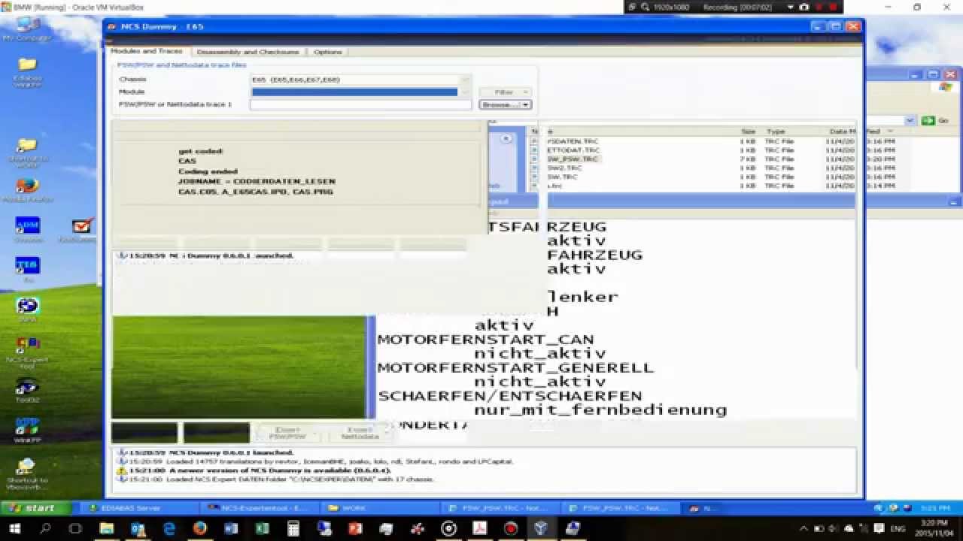Image resolution: width=963 pixels, height=541 pixels.
Task: Click Export FSW/PSW button
Action: [x=287, y=433]
